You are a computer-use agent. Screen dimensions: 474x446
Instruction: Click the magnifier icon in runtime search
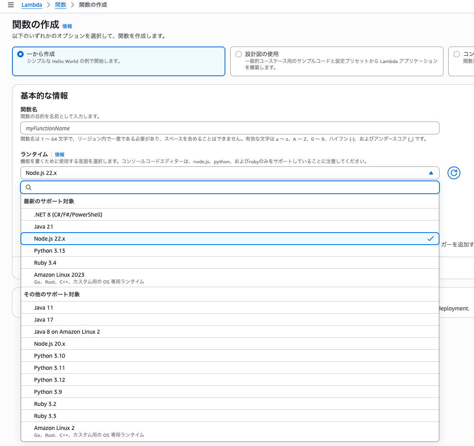click(x=28, y=187)
